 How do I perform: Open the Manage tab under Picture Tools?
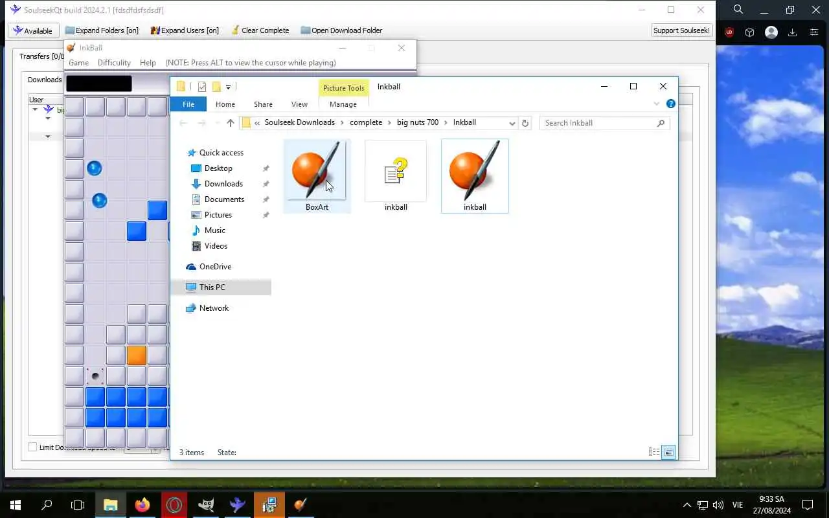[x=343, y=104]
